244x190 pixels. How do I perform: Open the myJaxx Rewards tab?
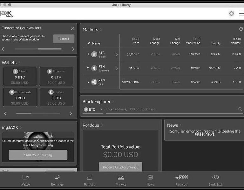[181, 180]
